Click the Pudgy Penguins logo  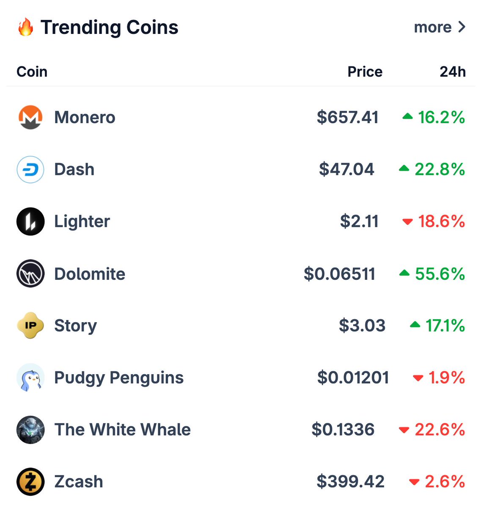[30, 378]
